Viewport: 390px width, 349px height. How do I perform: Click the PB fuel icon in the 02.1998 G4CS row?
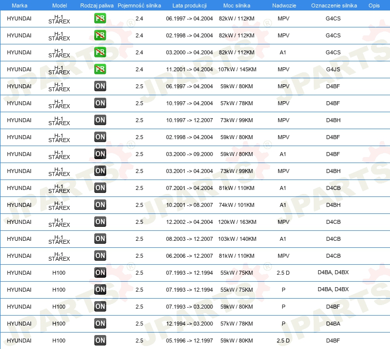pyautogui.click(x=100, y=35)
